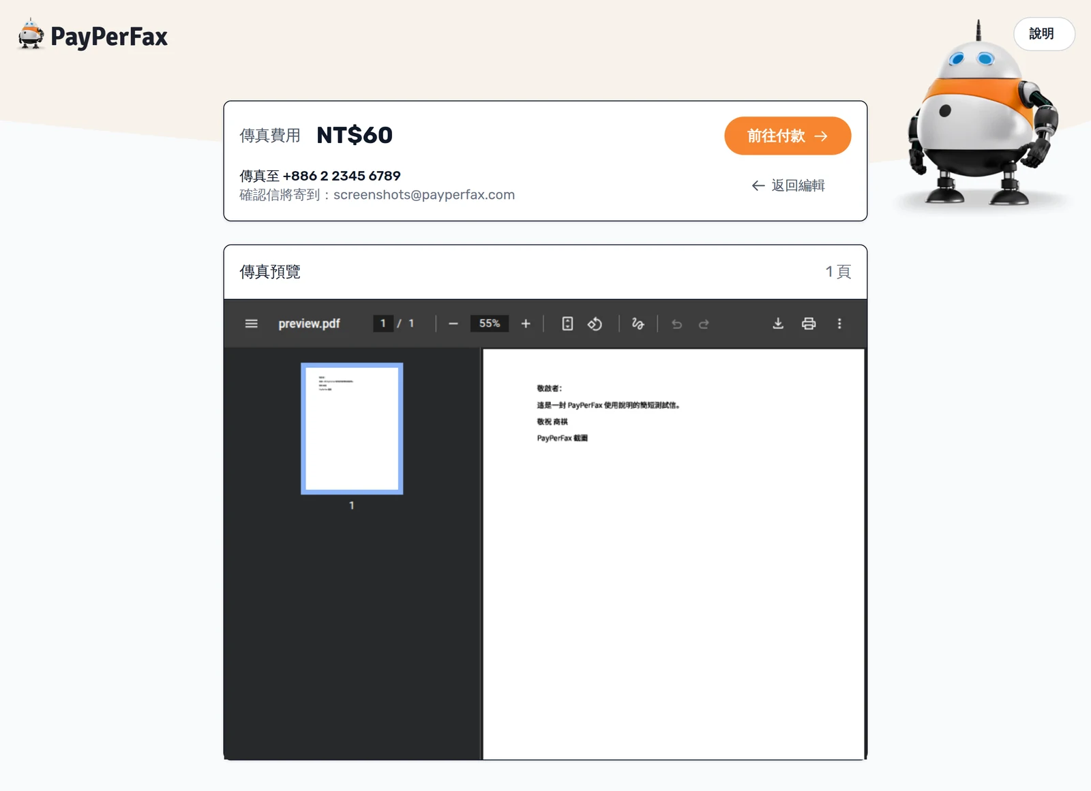
Task: Click the 前往付款 payment button
Action: tap(788, 136)
